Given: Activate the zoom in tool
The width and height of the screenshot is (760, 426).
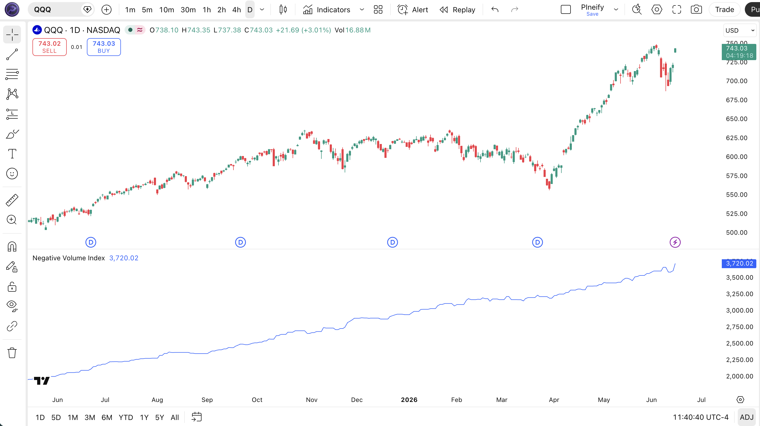Looking at the screenshot, I should (12, 220).
